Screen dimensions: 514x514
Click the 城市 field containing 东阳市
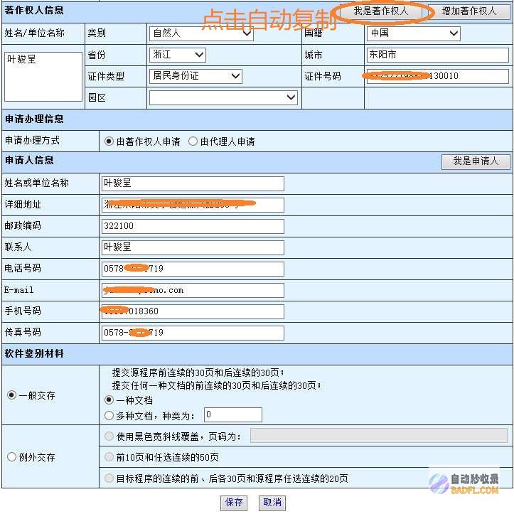(438, 55)
